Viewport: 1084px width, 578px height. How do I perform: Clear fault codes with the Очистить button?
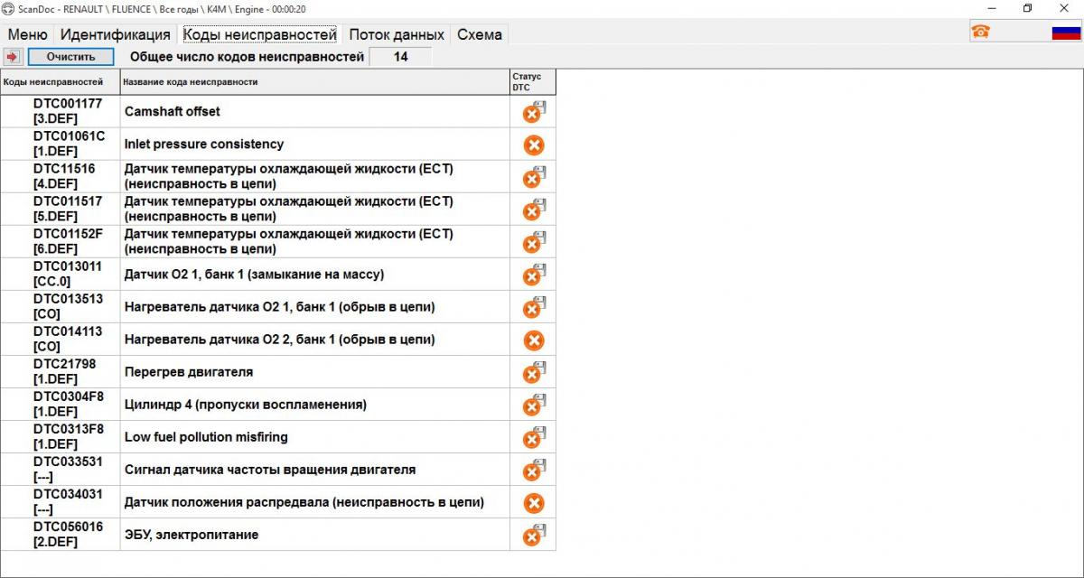pyautogui.click(x=70, y=56)
